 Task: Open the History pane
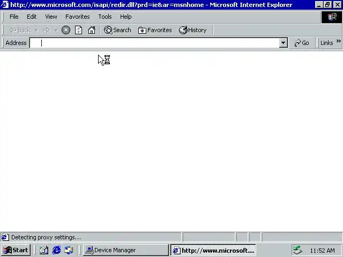pos(193,30)
